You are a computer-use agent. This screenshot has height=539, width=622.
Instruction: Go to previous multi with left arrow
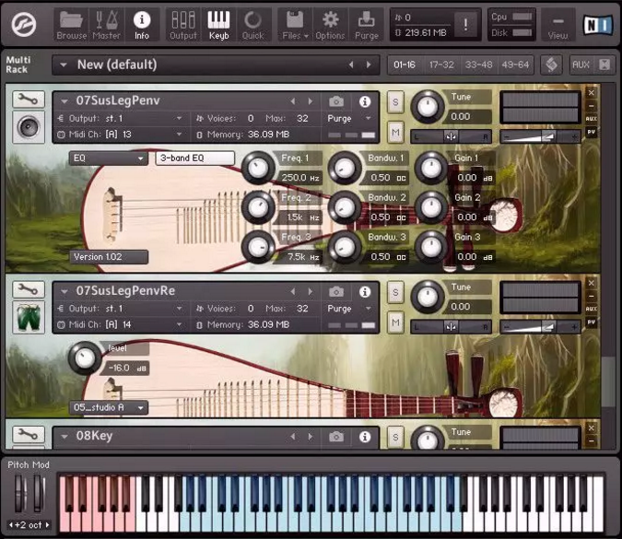click(351, 64)
